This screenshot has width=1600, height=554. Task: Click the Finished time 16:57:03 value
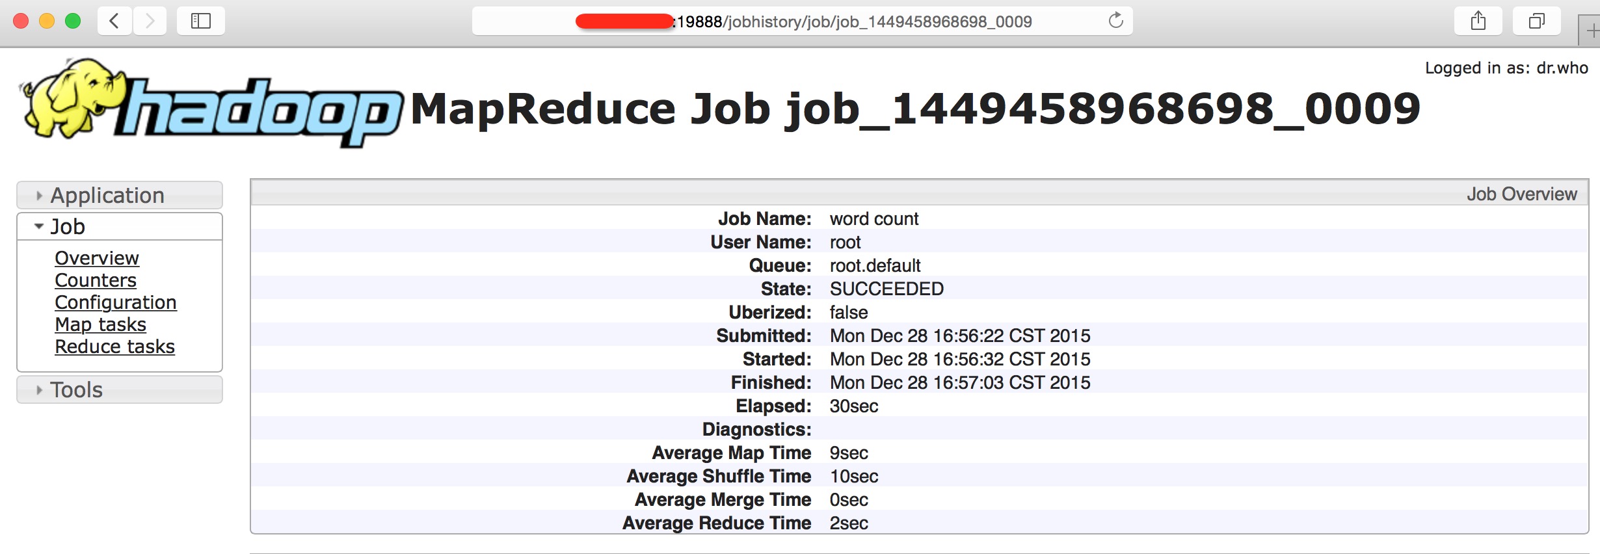(x=960, y=382)
